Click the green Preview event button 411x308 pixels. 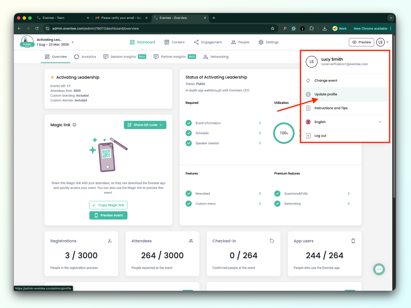[108, 215]
